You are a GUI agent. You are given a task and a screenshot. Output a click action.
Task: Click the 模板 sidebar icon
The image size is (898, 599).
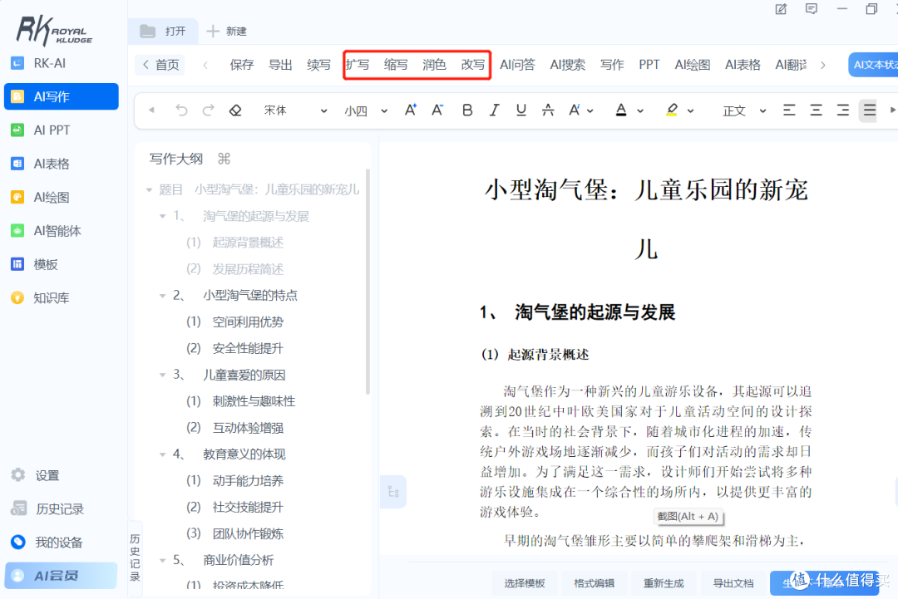pyautogui.click(x=17, y=264)
